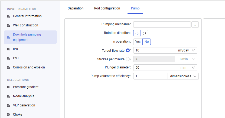Click the General information sidebar icon
The width and height of the screenshot is (225, 118).
9,16
